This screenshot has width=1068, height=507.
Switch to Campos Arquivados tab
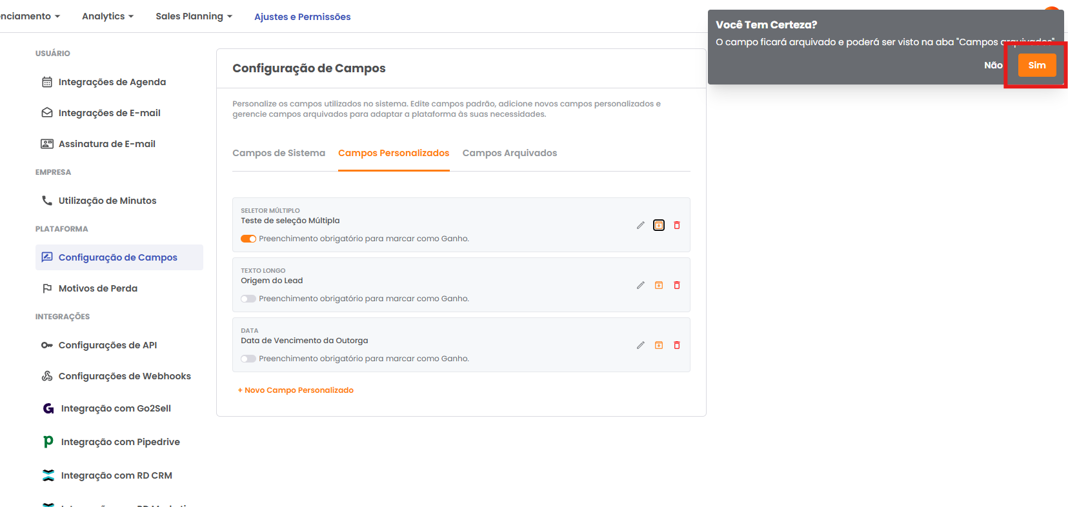pos(509,153)
